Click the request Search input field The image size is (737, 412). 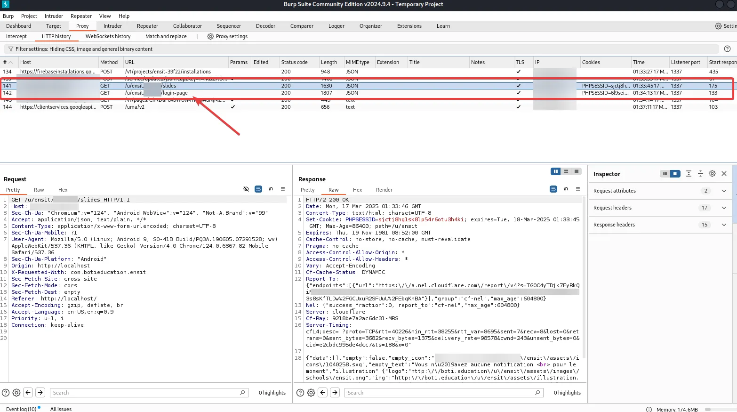pos(146,393)
